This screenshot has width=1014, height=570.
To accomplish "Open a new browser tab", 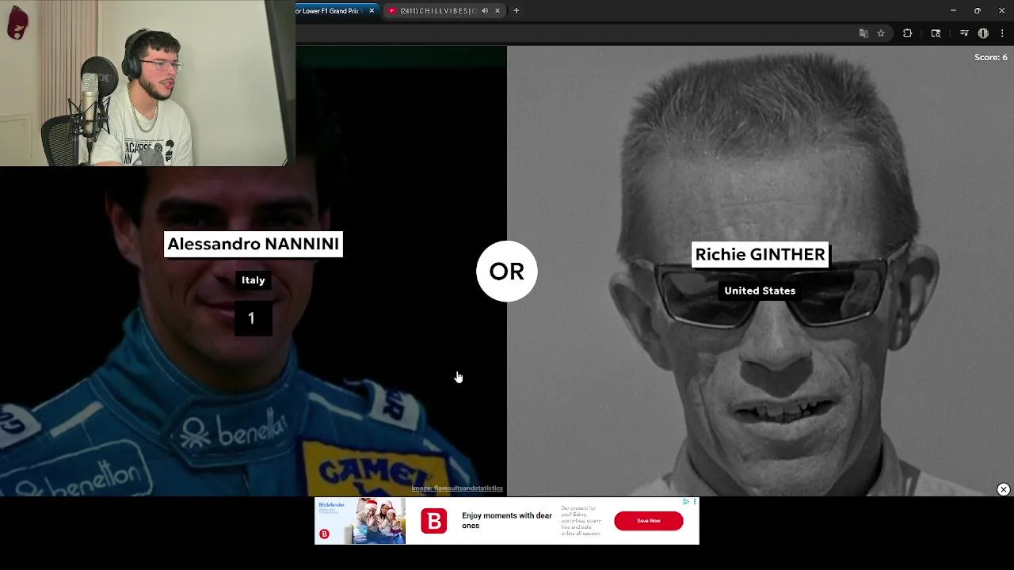I will 517,10.
